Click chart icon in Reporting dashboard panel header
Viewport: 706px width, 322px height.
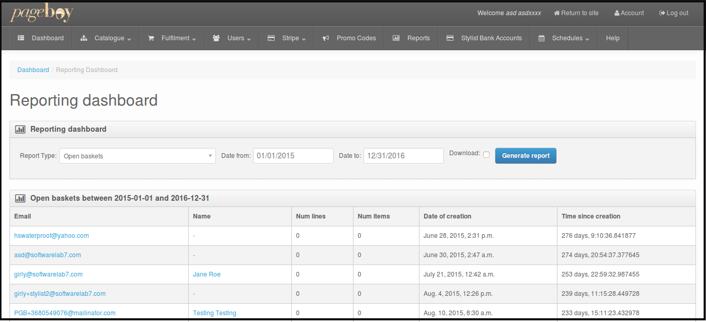tap(20, 129)
